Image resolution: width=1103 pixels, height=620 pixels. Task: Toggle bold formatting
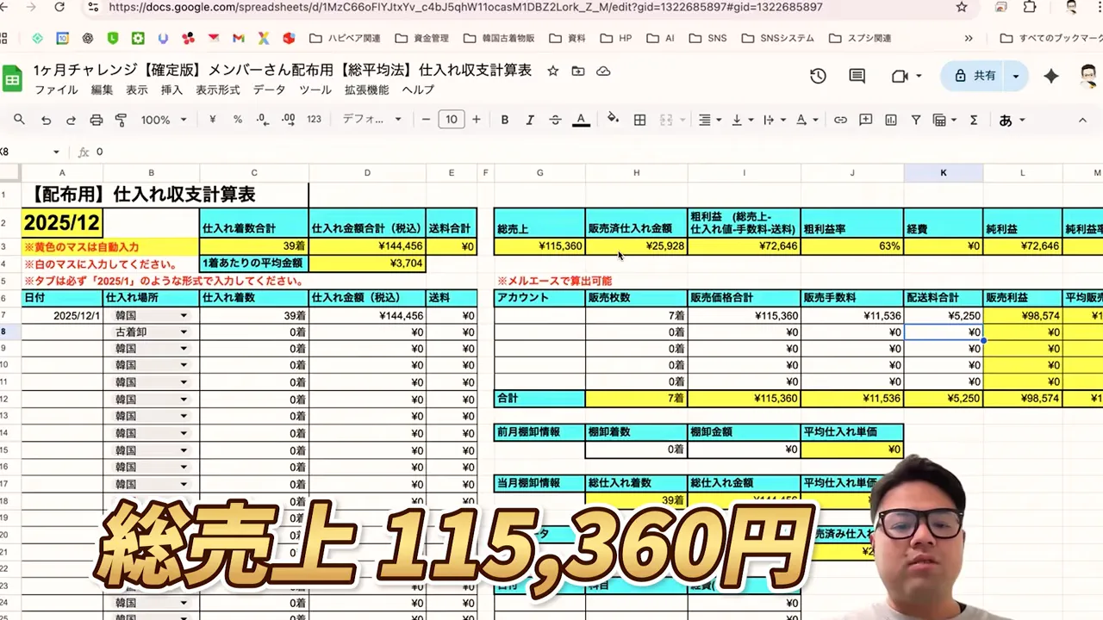pos(504,120)
